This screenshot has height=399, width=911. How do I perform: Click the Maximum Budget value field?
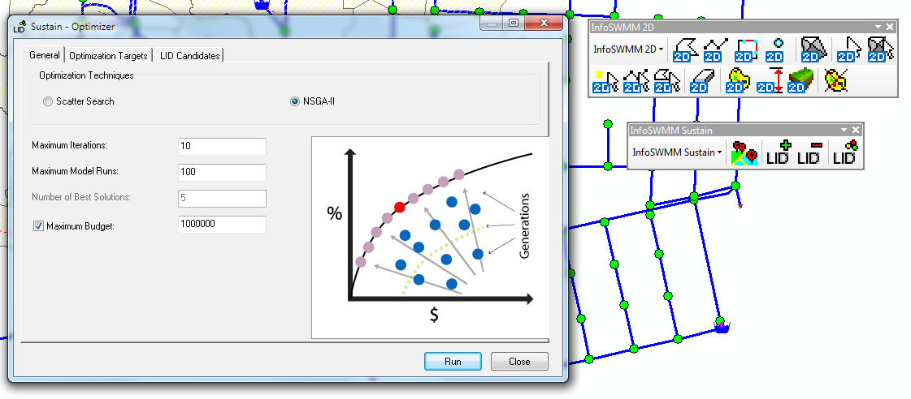point(222,224)
